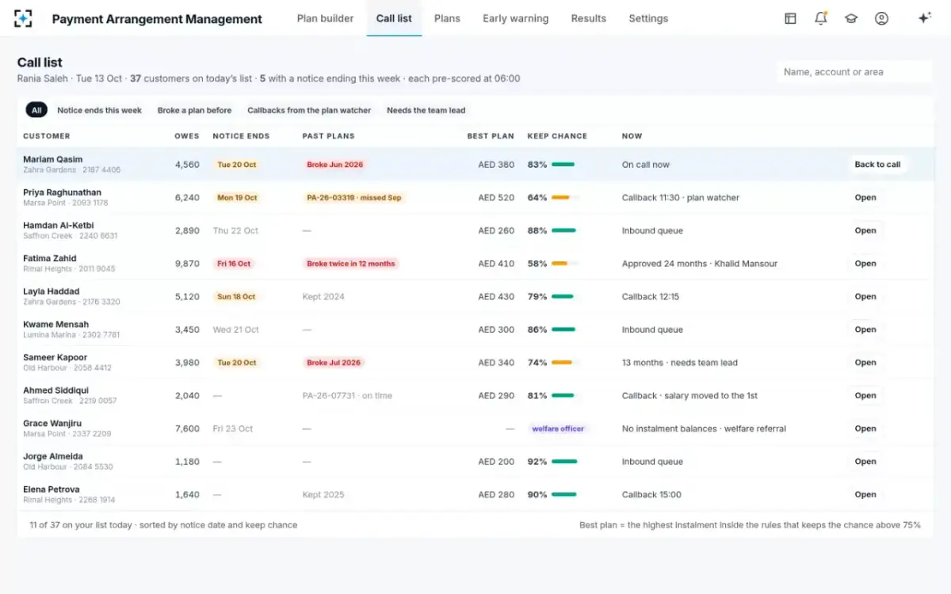Click PA-26-07731 on time plan text
Screen dimensions: 951x594
[347, 396]
